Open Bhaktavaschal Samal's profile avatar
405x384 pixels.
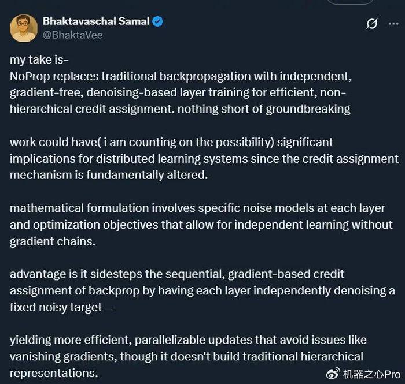tap(24, 28)
